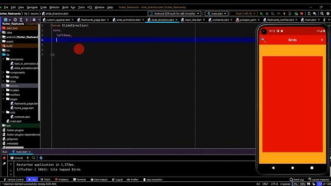The height and width of the screenshot is (186, 331).
Task: Click the red Stop button in top toolbar
Action: tap(302, 13)
